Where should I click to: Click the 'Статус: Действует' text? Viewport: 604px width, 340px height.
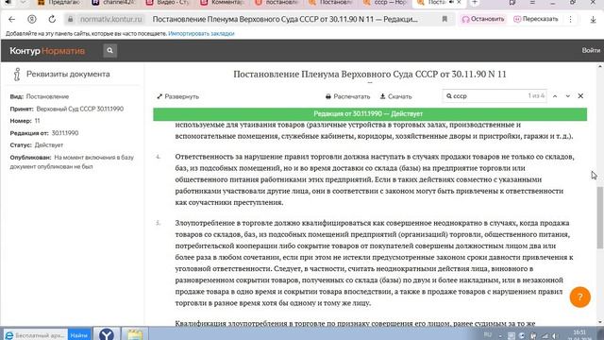[x=37, y=144]
